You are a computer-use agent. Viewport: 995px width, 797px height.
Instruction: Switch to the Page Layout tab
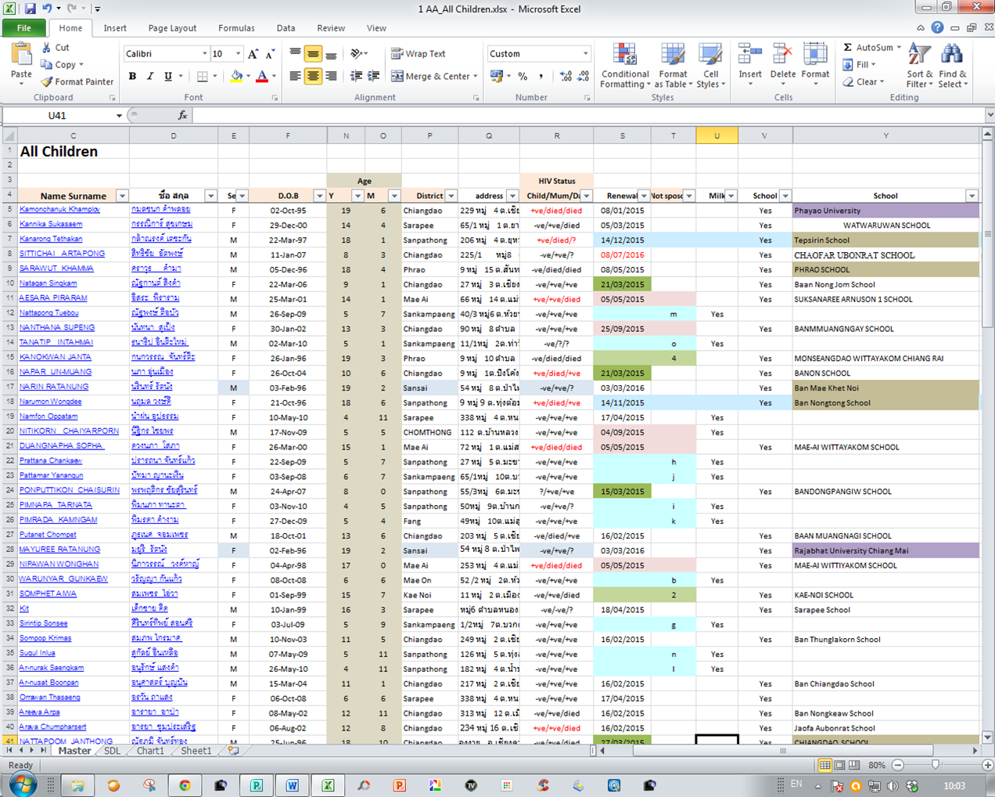(172, 28)
